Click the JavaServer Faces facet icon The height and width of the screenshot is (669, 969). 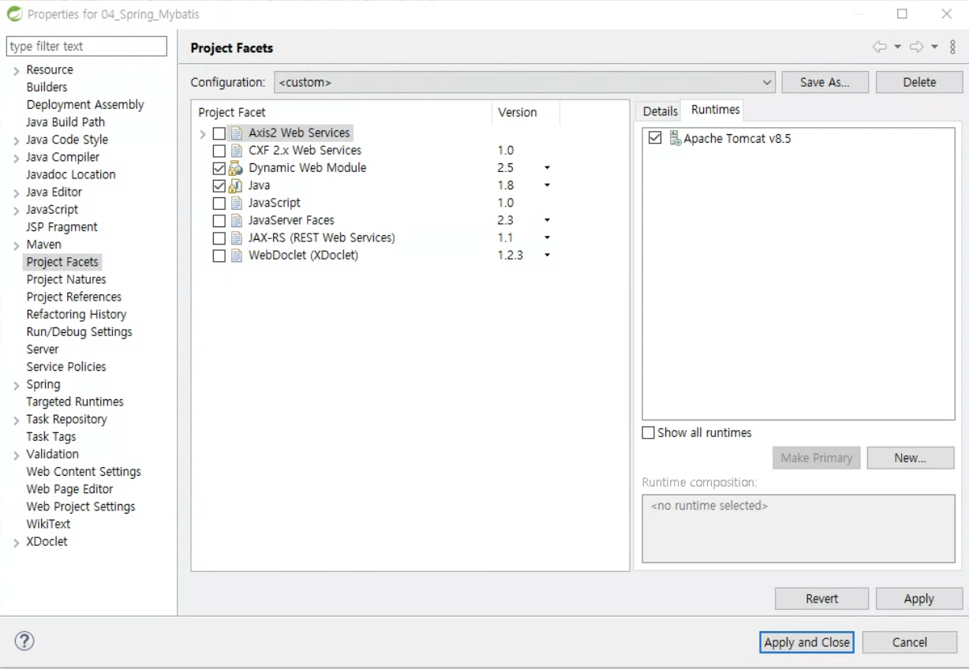[x=236, y=220]
